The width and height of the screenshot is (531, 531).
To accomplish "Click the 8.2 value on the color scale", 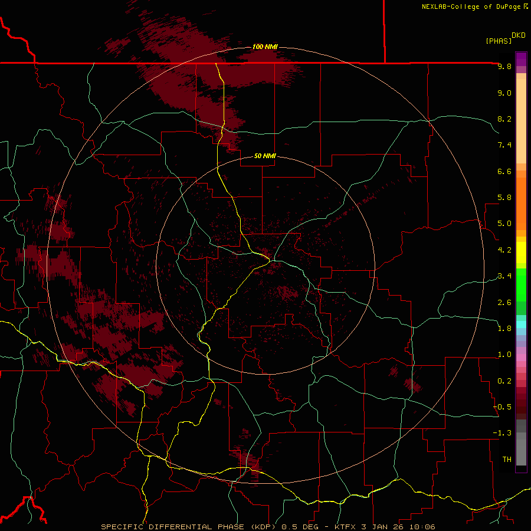I will point(504,119).
